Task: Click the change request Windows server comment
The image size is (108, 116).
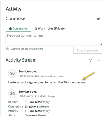Action: click(47, 82)
